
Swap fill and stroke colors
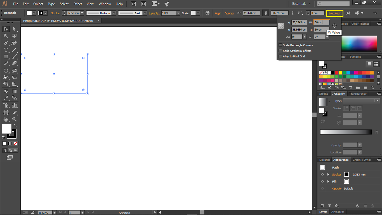click(x=15, y=126)
